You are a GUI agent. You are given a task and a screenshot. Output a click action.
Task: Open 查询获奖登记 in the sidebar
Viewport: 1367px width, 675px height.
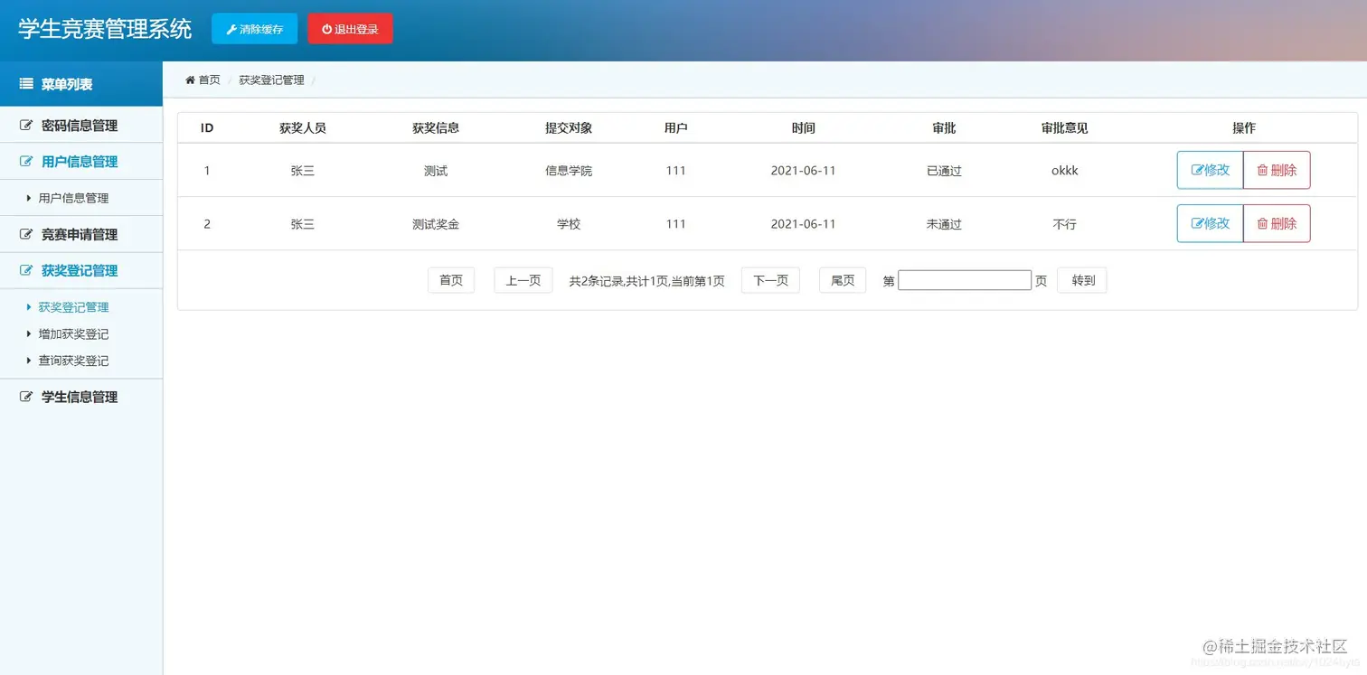pos(74,361)
